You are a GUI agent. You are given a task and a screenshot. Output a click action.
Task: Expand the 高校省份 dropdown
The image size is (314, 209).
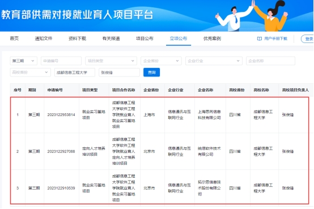(x=30, y=72)
